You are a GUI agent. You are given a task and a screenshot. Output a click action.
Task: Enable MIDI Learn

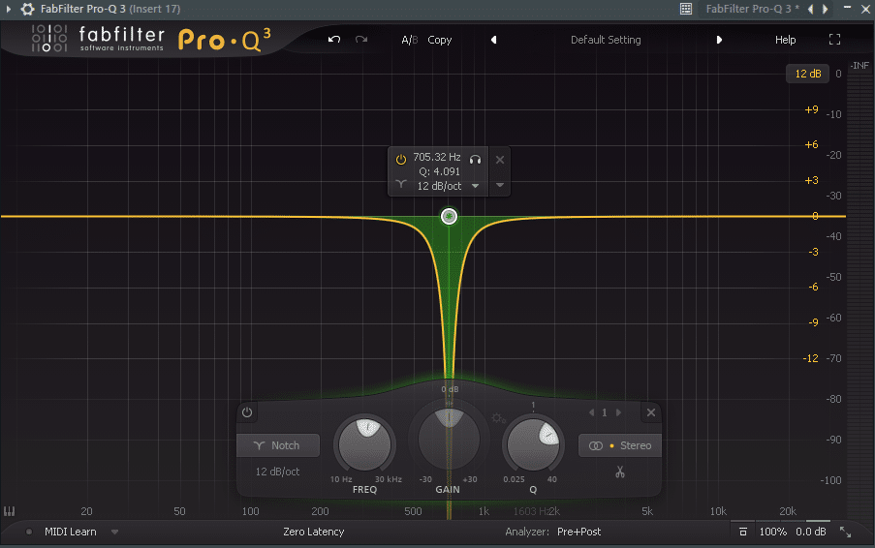point(71,532)
